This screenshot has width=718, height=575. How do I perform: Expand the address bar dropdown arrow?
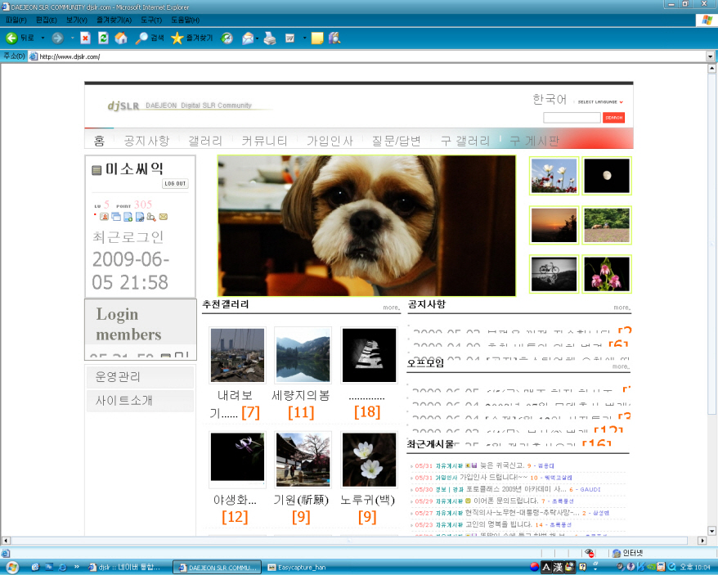point(711,56)
